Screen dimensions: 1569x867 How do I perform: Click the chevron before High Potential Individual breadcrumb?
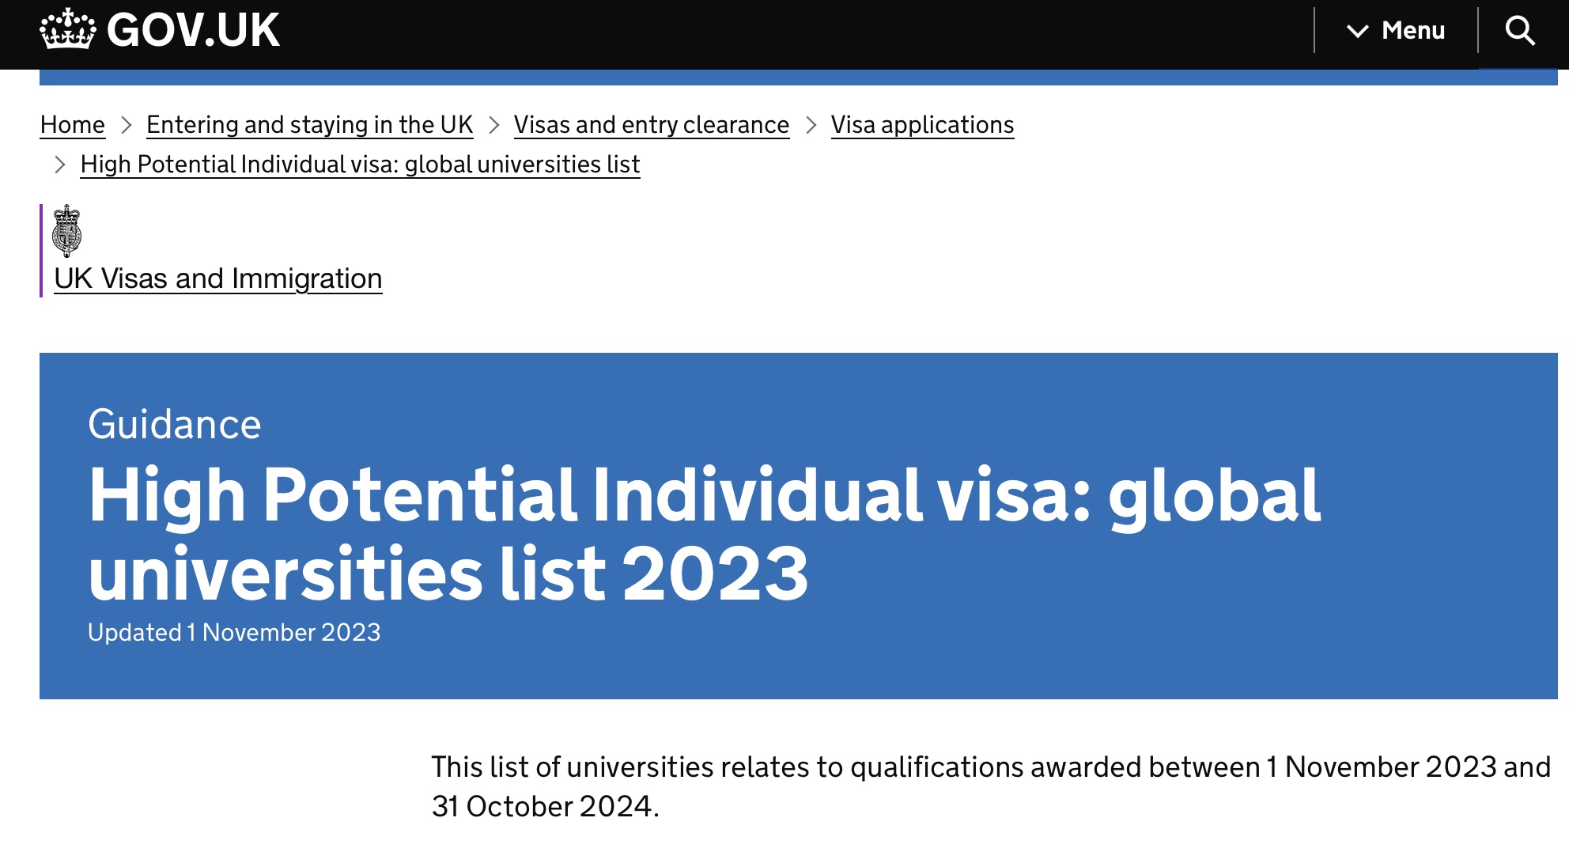coord(60,165)
